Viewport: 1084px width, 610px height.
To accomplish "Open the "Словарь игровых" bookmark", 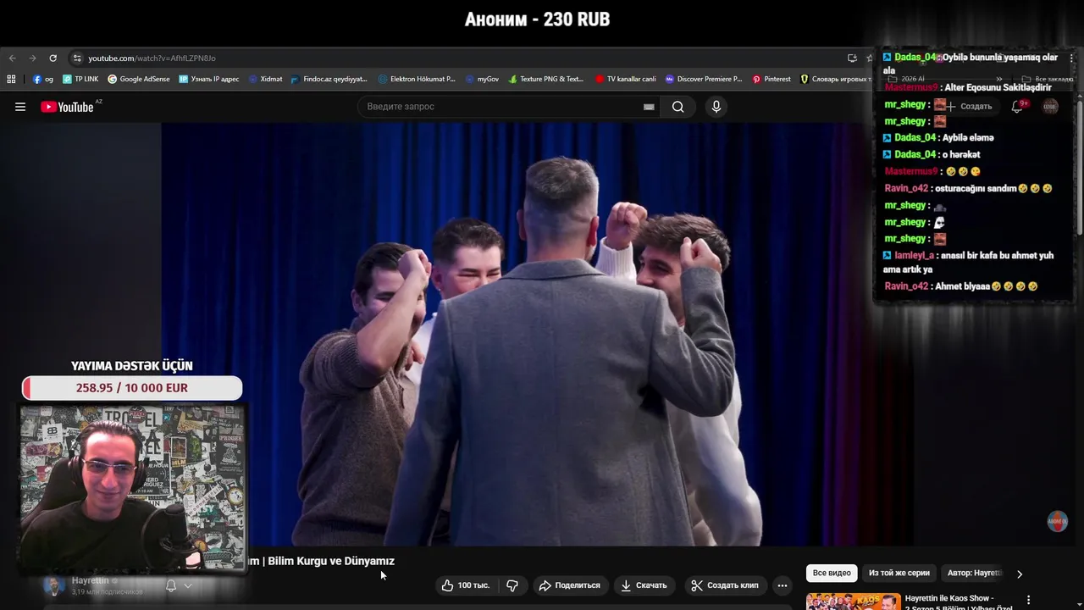I will [835, 79].
